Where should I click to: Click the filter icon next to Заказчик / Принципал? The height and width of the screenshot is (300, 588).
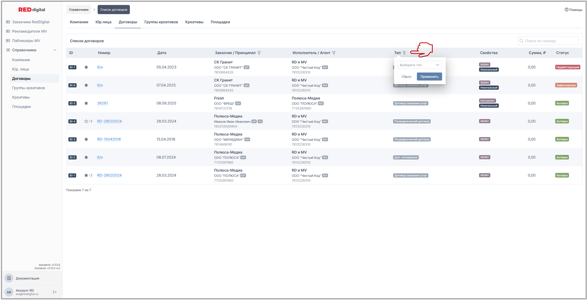click(x=259, y=53)
